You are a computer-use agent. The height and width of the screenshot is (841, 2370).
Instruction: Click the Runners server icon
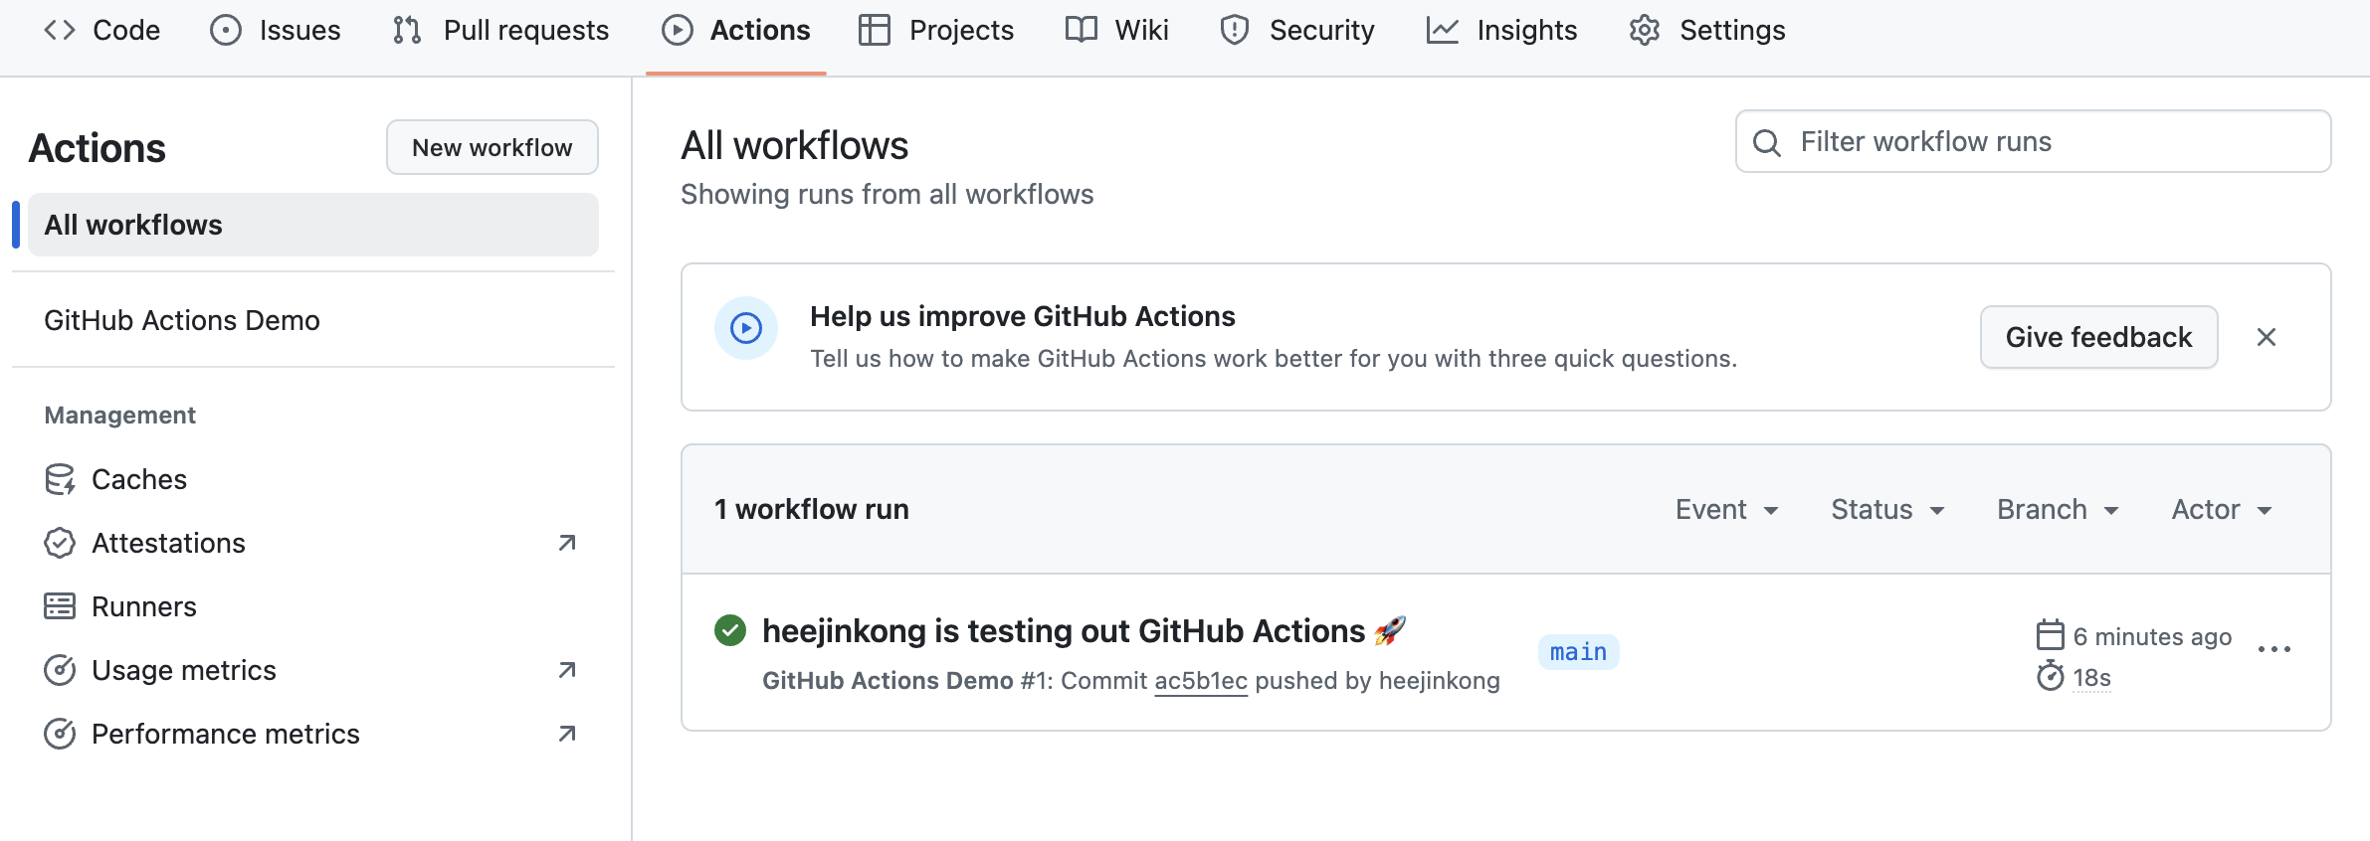60,606
